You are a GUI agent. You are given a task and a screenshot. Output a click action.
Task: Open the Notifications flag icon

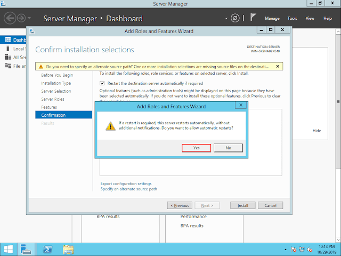pyautogui.click(x=253, y=18)
